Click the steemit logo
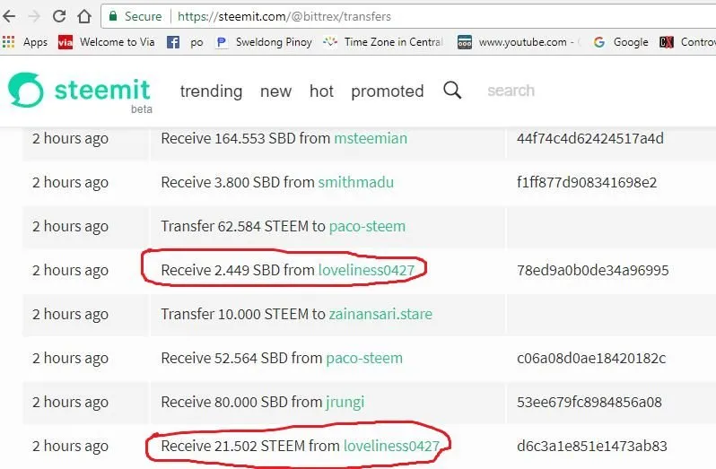The image size is (716, 469). tap(80, 91)
